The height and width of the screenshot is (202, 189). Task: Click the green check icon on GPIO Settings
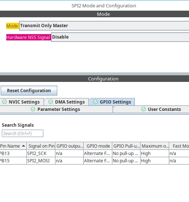95,102
